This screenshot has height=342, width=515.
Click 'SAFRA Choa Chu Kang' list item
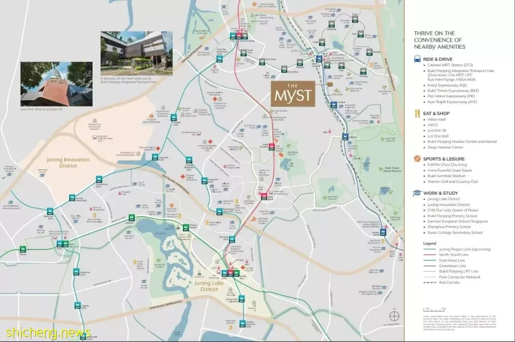coord(447,165)
